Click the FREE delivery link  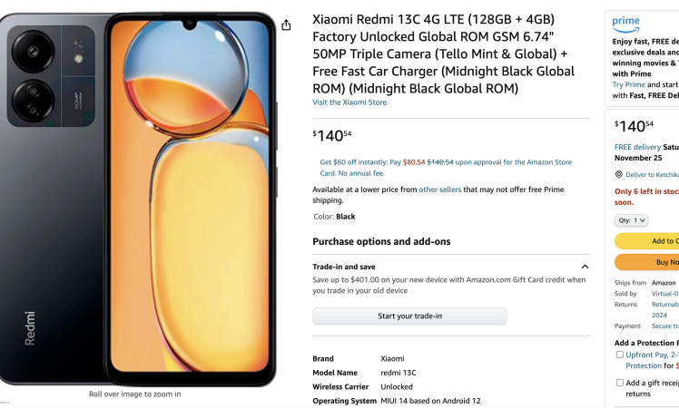636,147
